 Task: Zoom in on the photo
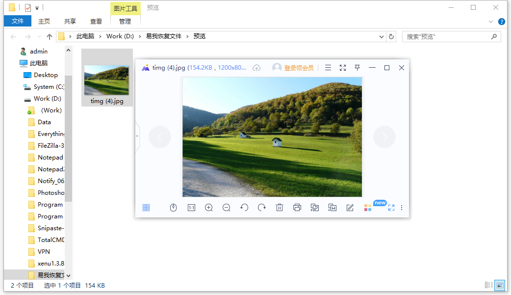[209, 208]
